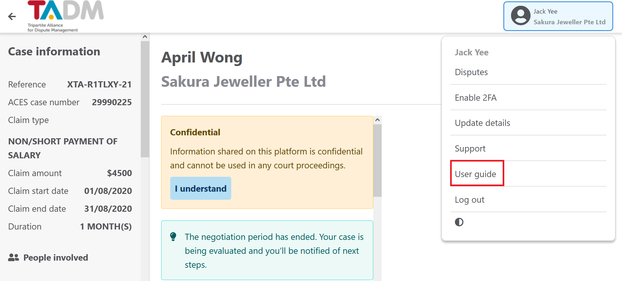Open the User guide menu item

[x=475, y=174]
